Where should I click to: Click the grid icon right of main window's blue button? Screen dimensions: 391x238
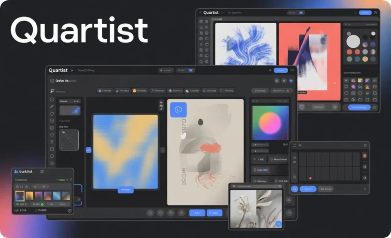[x=292, y=71]
